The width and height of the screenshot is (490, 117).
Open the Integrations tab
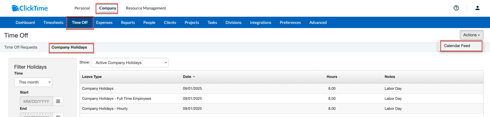[261, 23]
